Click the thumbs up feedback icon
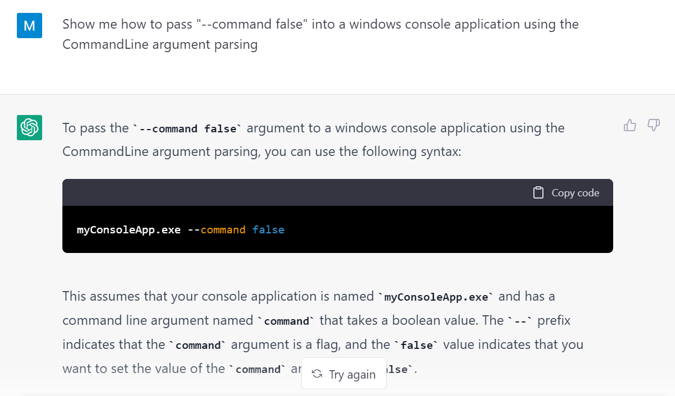 tap(629, 125)
